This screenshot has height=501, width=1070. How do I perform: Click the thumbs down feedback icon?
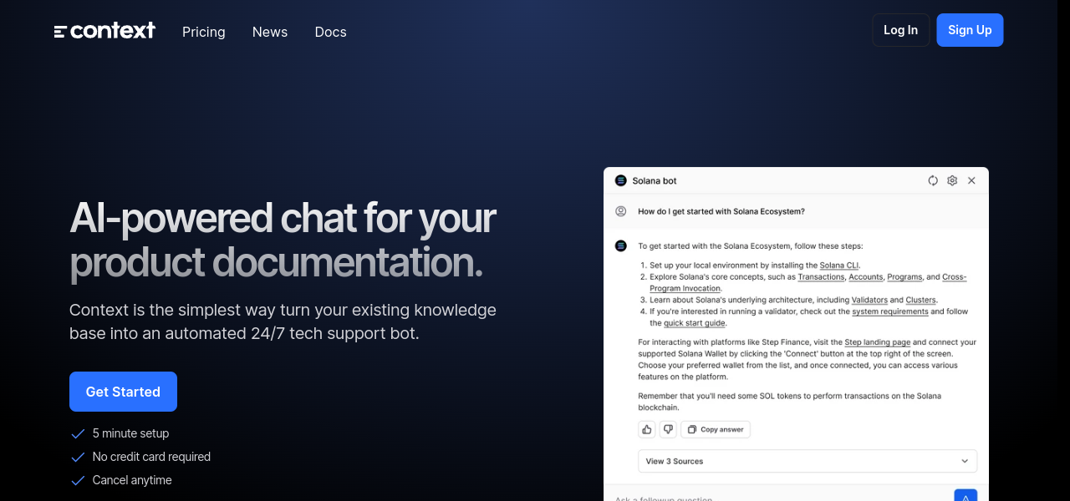(668, 429)
